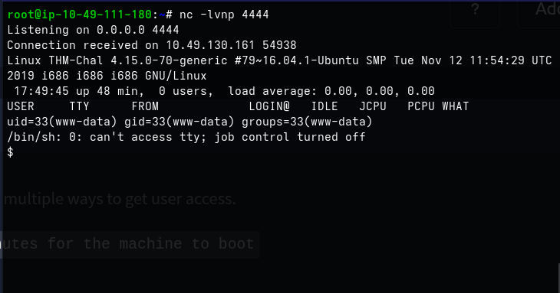Click the 'nc -lvnp 4444' command text

(x=224, y=15)
